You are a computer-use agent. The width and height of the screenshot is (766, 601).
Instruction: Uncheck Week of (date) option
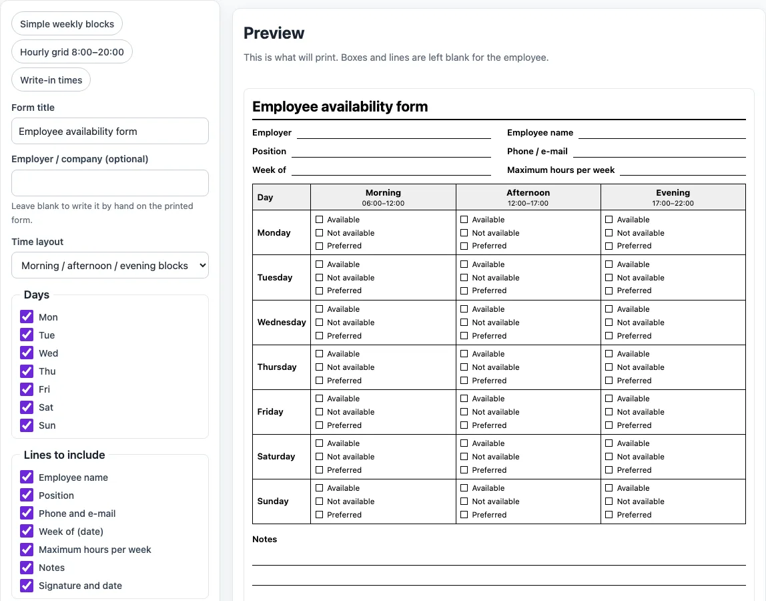(27, 532)
